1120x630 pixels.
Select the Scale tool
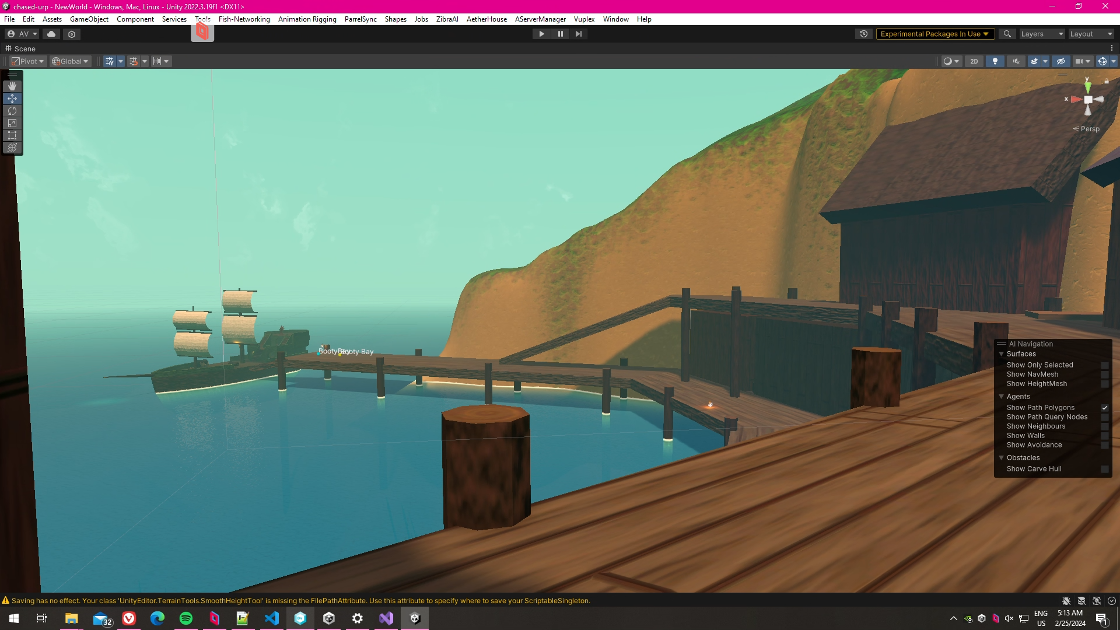12,123
